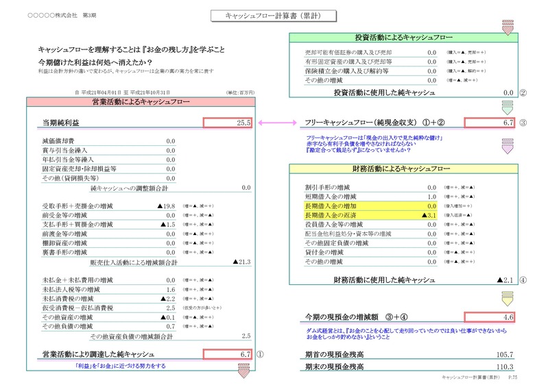The image size is (548, 387).
Task: Click the 今期儲けた利益は何処へ消えたか？ heading
Action: tap(95, 62)
